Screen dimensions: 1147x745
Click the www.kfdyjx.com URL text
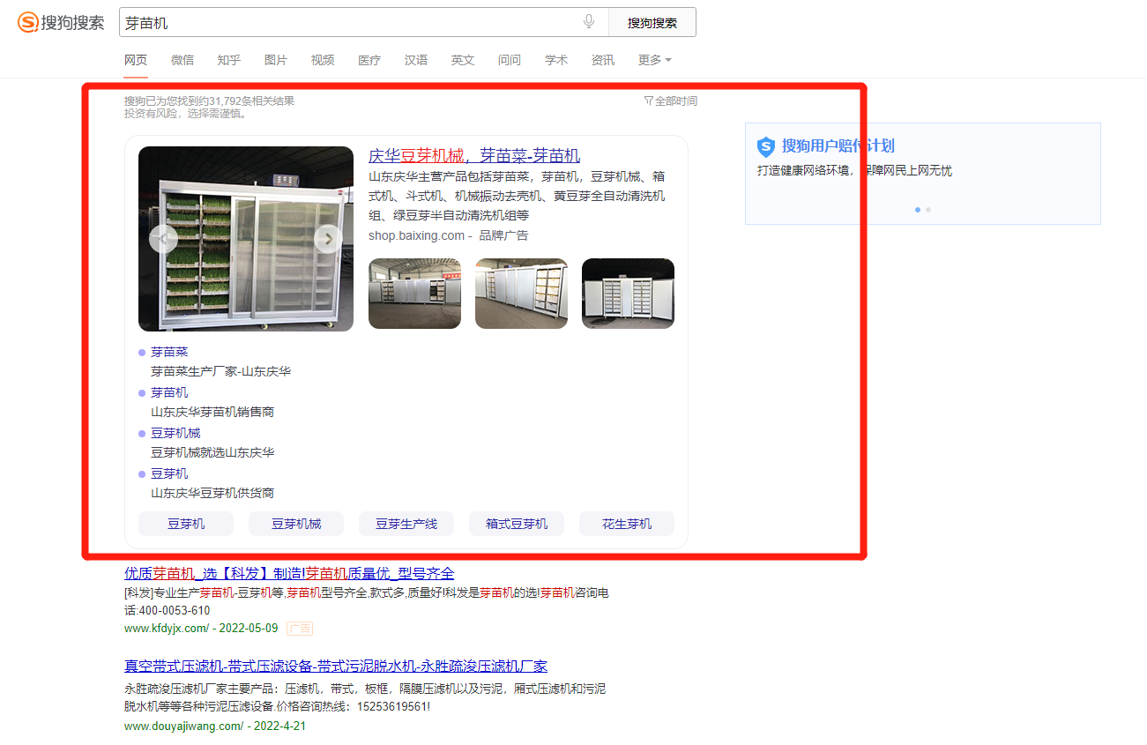(x=167, y=629)
